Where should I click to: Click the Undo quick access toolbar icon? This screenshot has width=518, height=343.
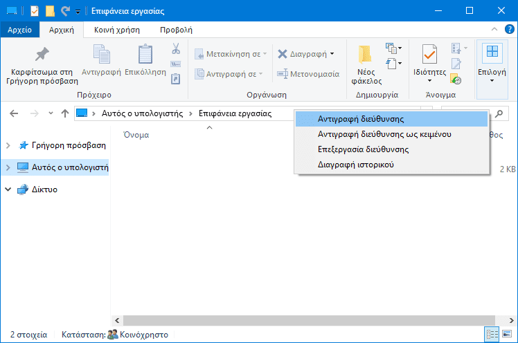pyautogui.click(x=65, y=11)
